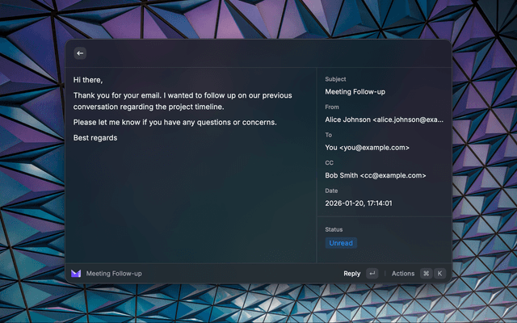Click the Reply button
Screen dimensions: 517x323
352,274
